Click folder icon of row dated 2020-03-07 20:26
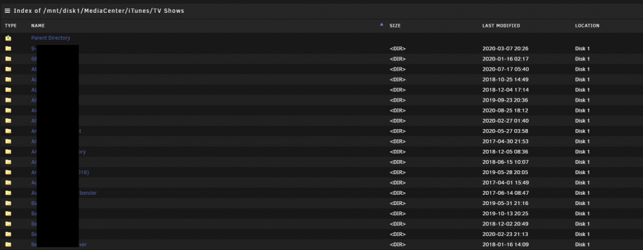This screenshot has height=250, width=643. point(8,48)
